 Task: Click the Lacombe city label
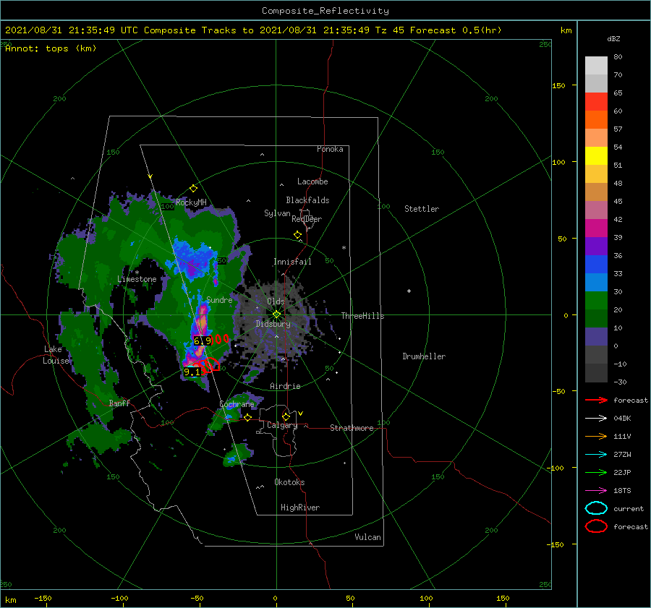[312, 181]
